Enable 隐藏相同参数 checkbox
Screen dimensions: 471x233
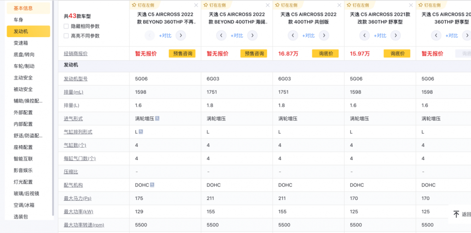click(66, 26)
